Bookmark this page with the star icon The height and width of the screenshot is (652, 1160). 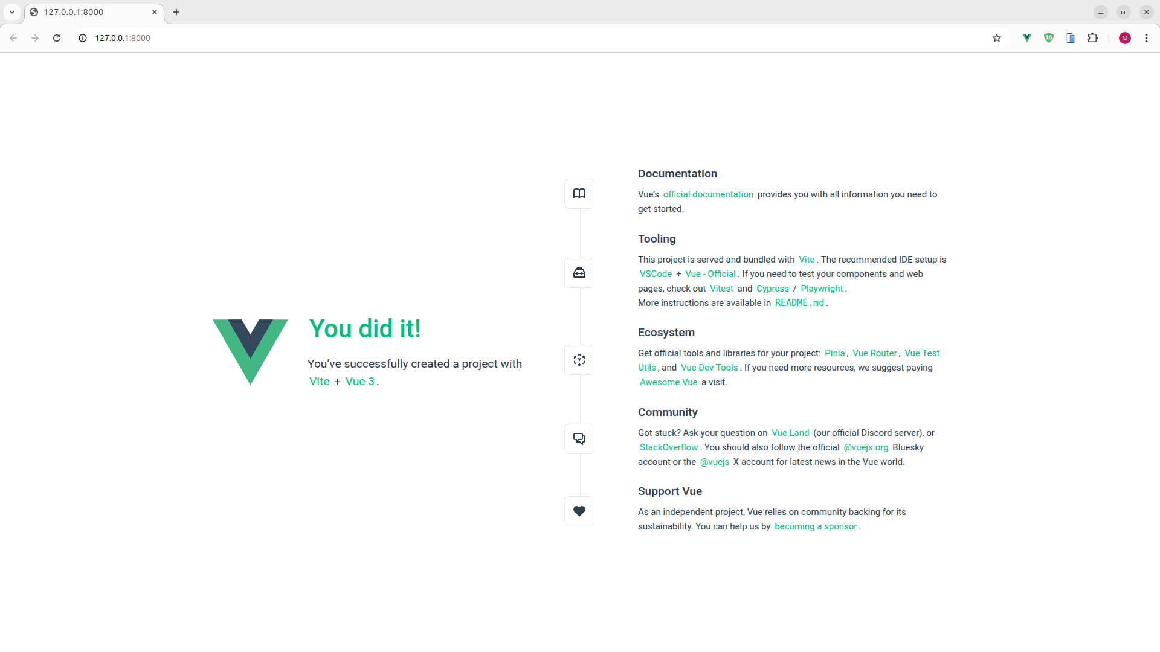click(997, 38)
